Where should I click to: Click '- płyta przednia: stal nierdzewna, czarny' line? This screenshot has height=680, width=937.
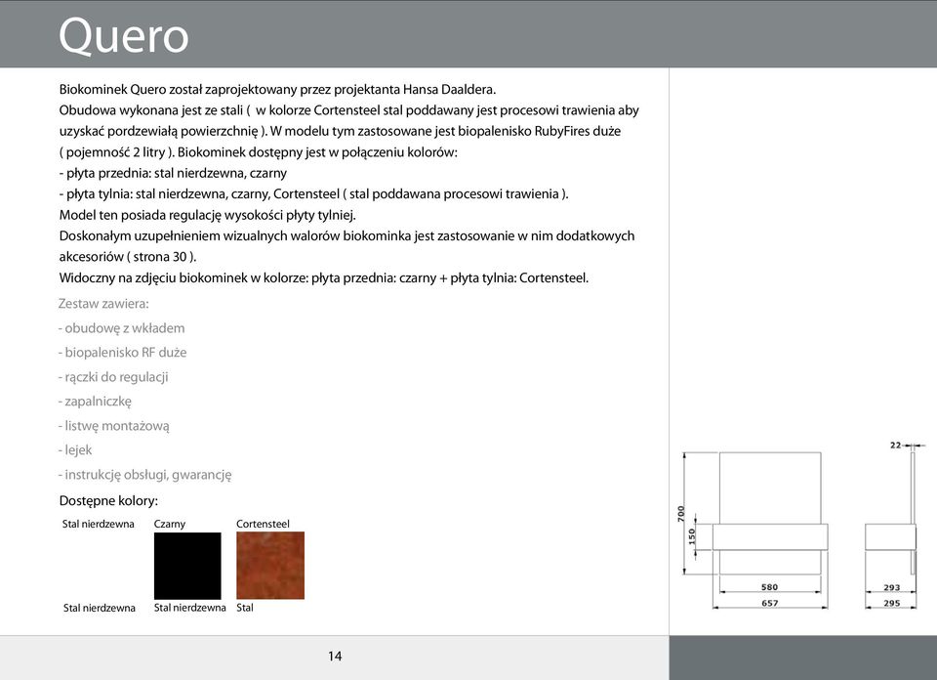click(x=173, y=174)
